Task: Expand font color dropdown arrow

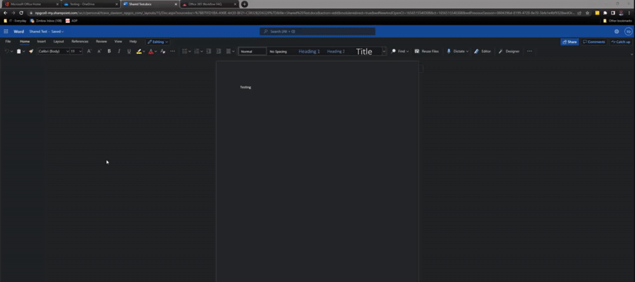Action: [x=156, y=51]
